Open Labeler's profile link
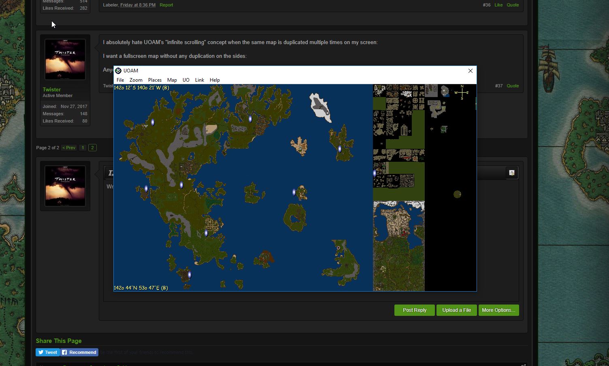Screen dimensions: 609x366 point(111,5)
